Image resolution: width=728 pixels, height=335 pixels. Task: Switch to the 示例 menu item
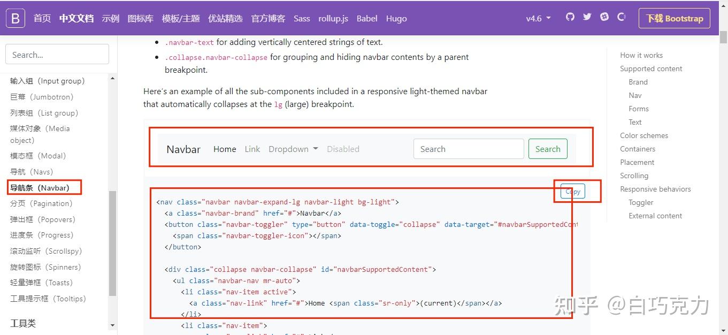tap(110, 18)
